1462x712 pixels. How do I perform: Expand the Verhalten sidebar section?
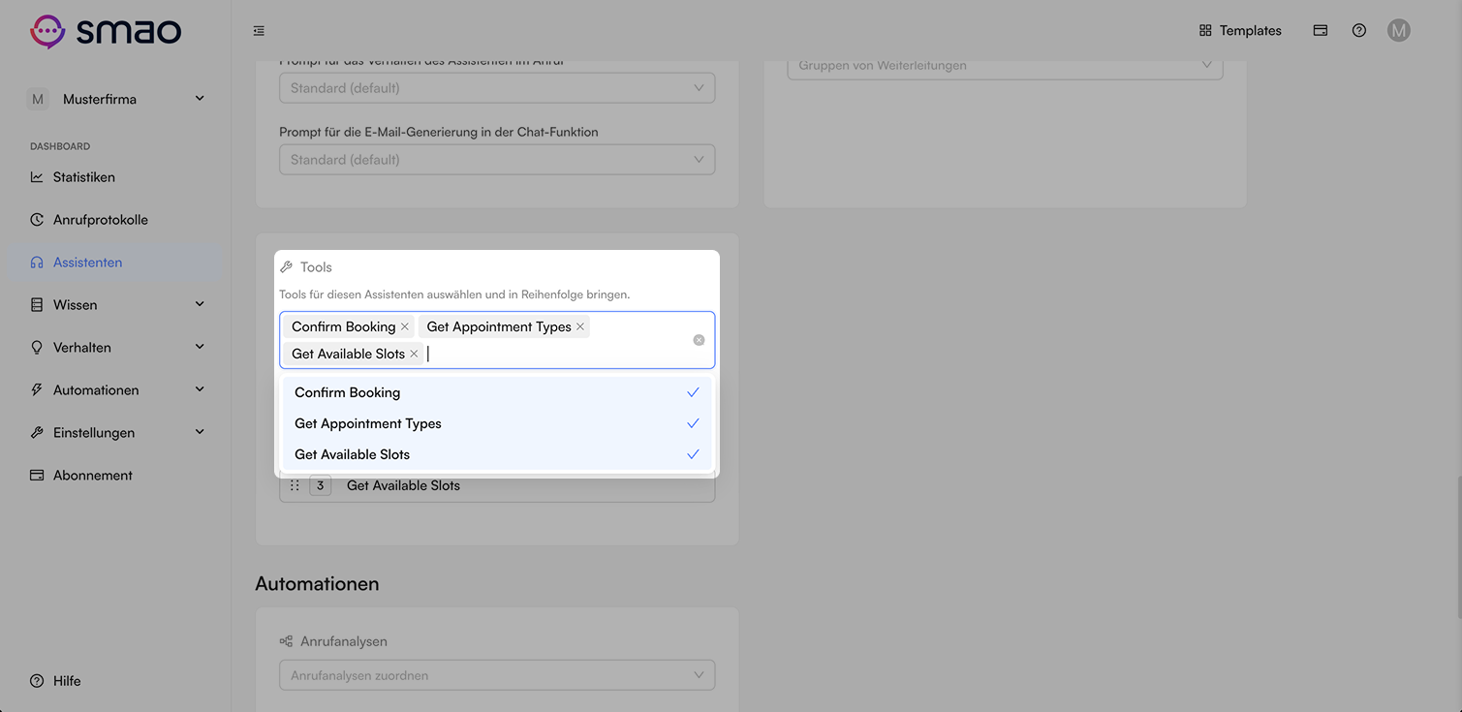[116, 348]
